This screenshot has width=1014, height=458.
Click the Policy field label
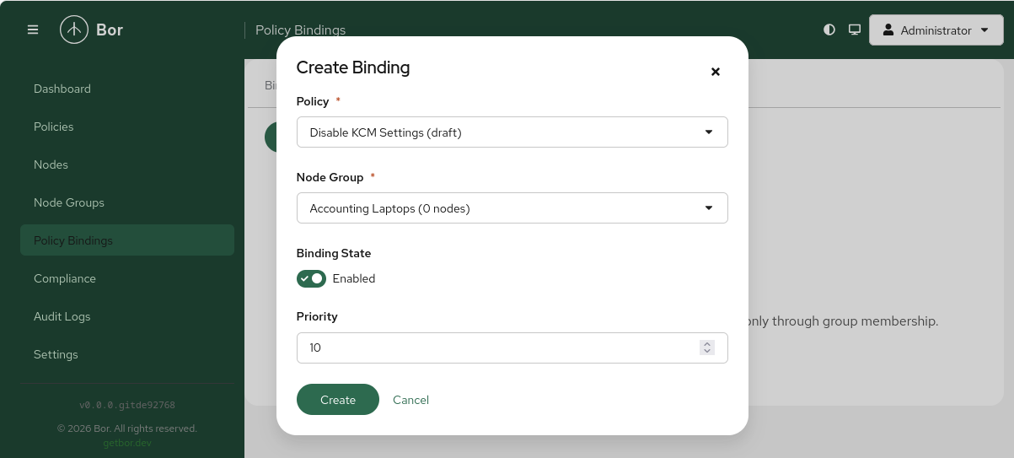click(x=313, y=101)
